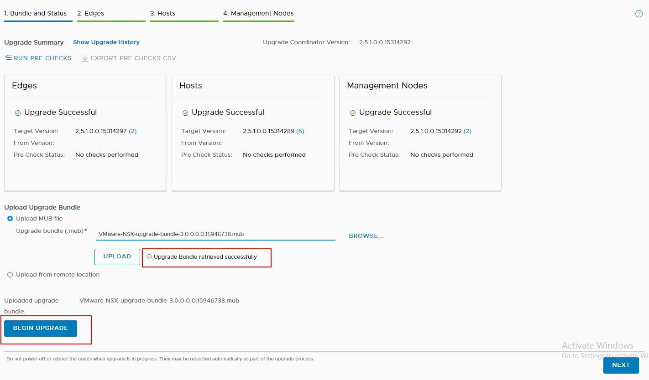Click 'Upgrade Bundle retrieved successfully' message
The width and height of the screenshot is (649, 380).
[x=205, y=257]
